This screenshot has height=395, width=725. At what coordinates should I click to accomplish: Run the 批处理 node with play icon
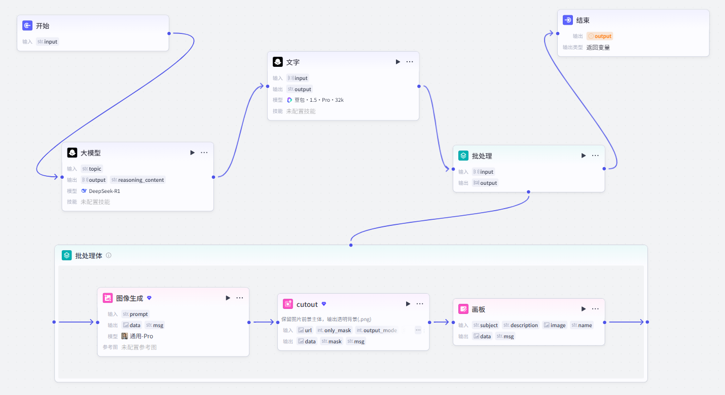point(584,155)
